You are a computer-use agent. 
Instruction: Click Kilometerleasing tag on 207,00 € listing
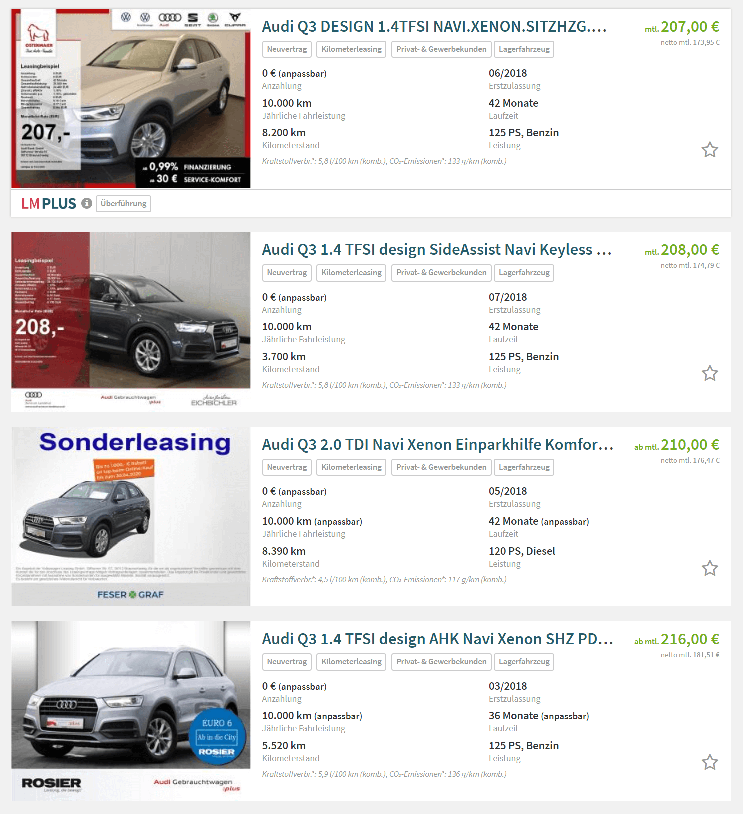(x=351, y=49)
